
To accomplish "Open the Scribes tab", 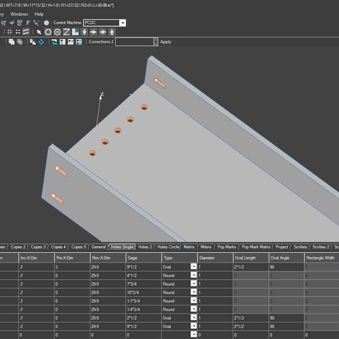I will point(300,247).
